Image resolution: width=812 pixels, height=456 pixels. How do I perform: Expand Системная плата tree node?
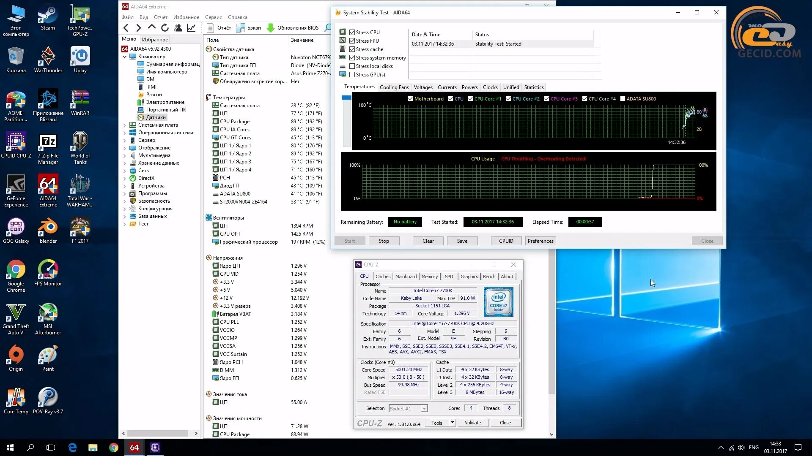125,125
